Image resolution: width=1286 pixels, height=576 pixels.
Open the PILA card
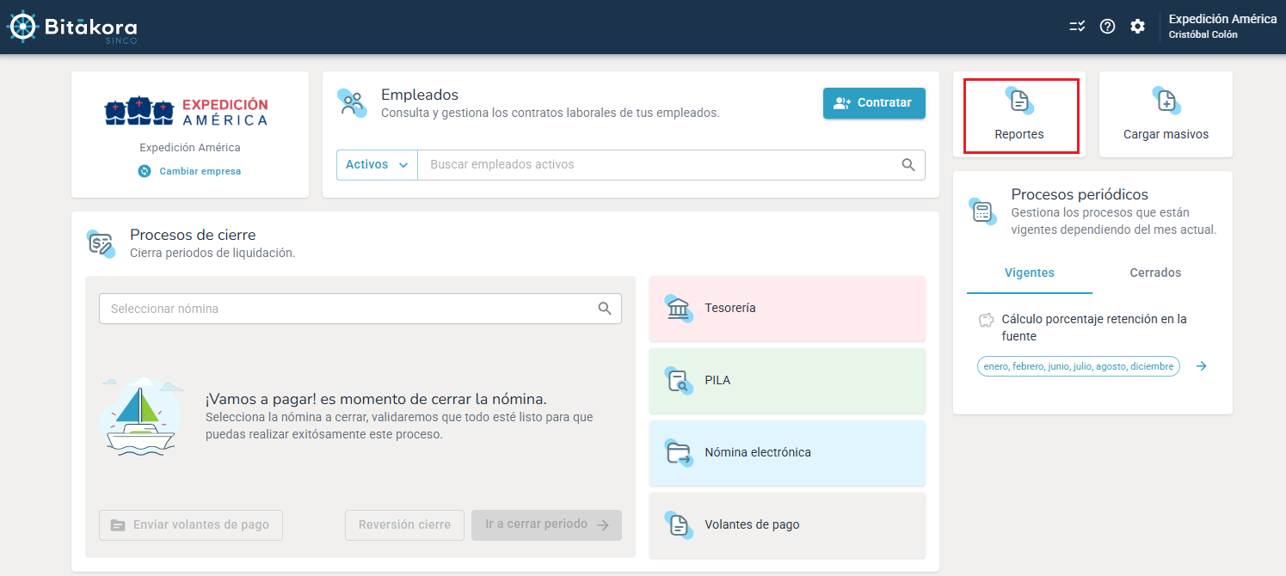787,381
